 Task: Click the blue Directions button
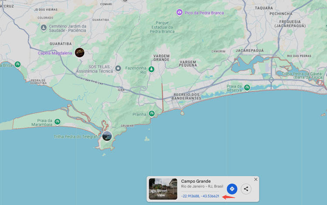click(x=232, y=189)
